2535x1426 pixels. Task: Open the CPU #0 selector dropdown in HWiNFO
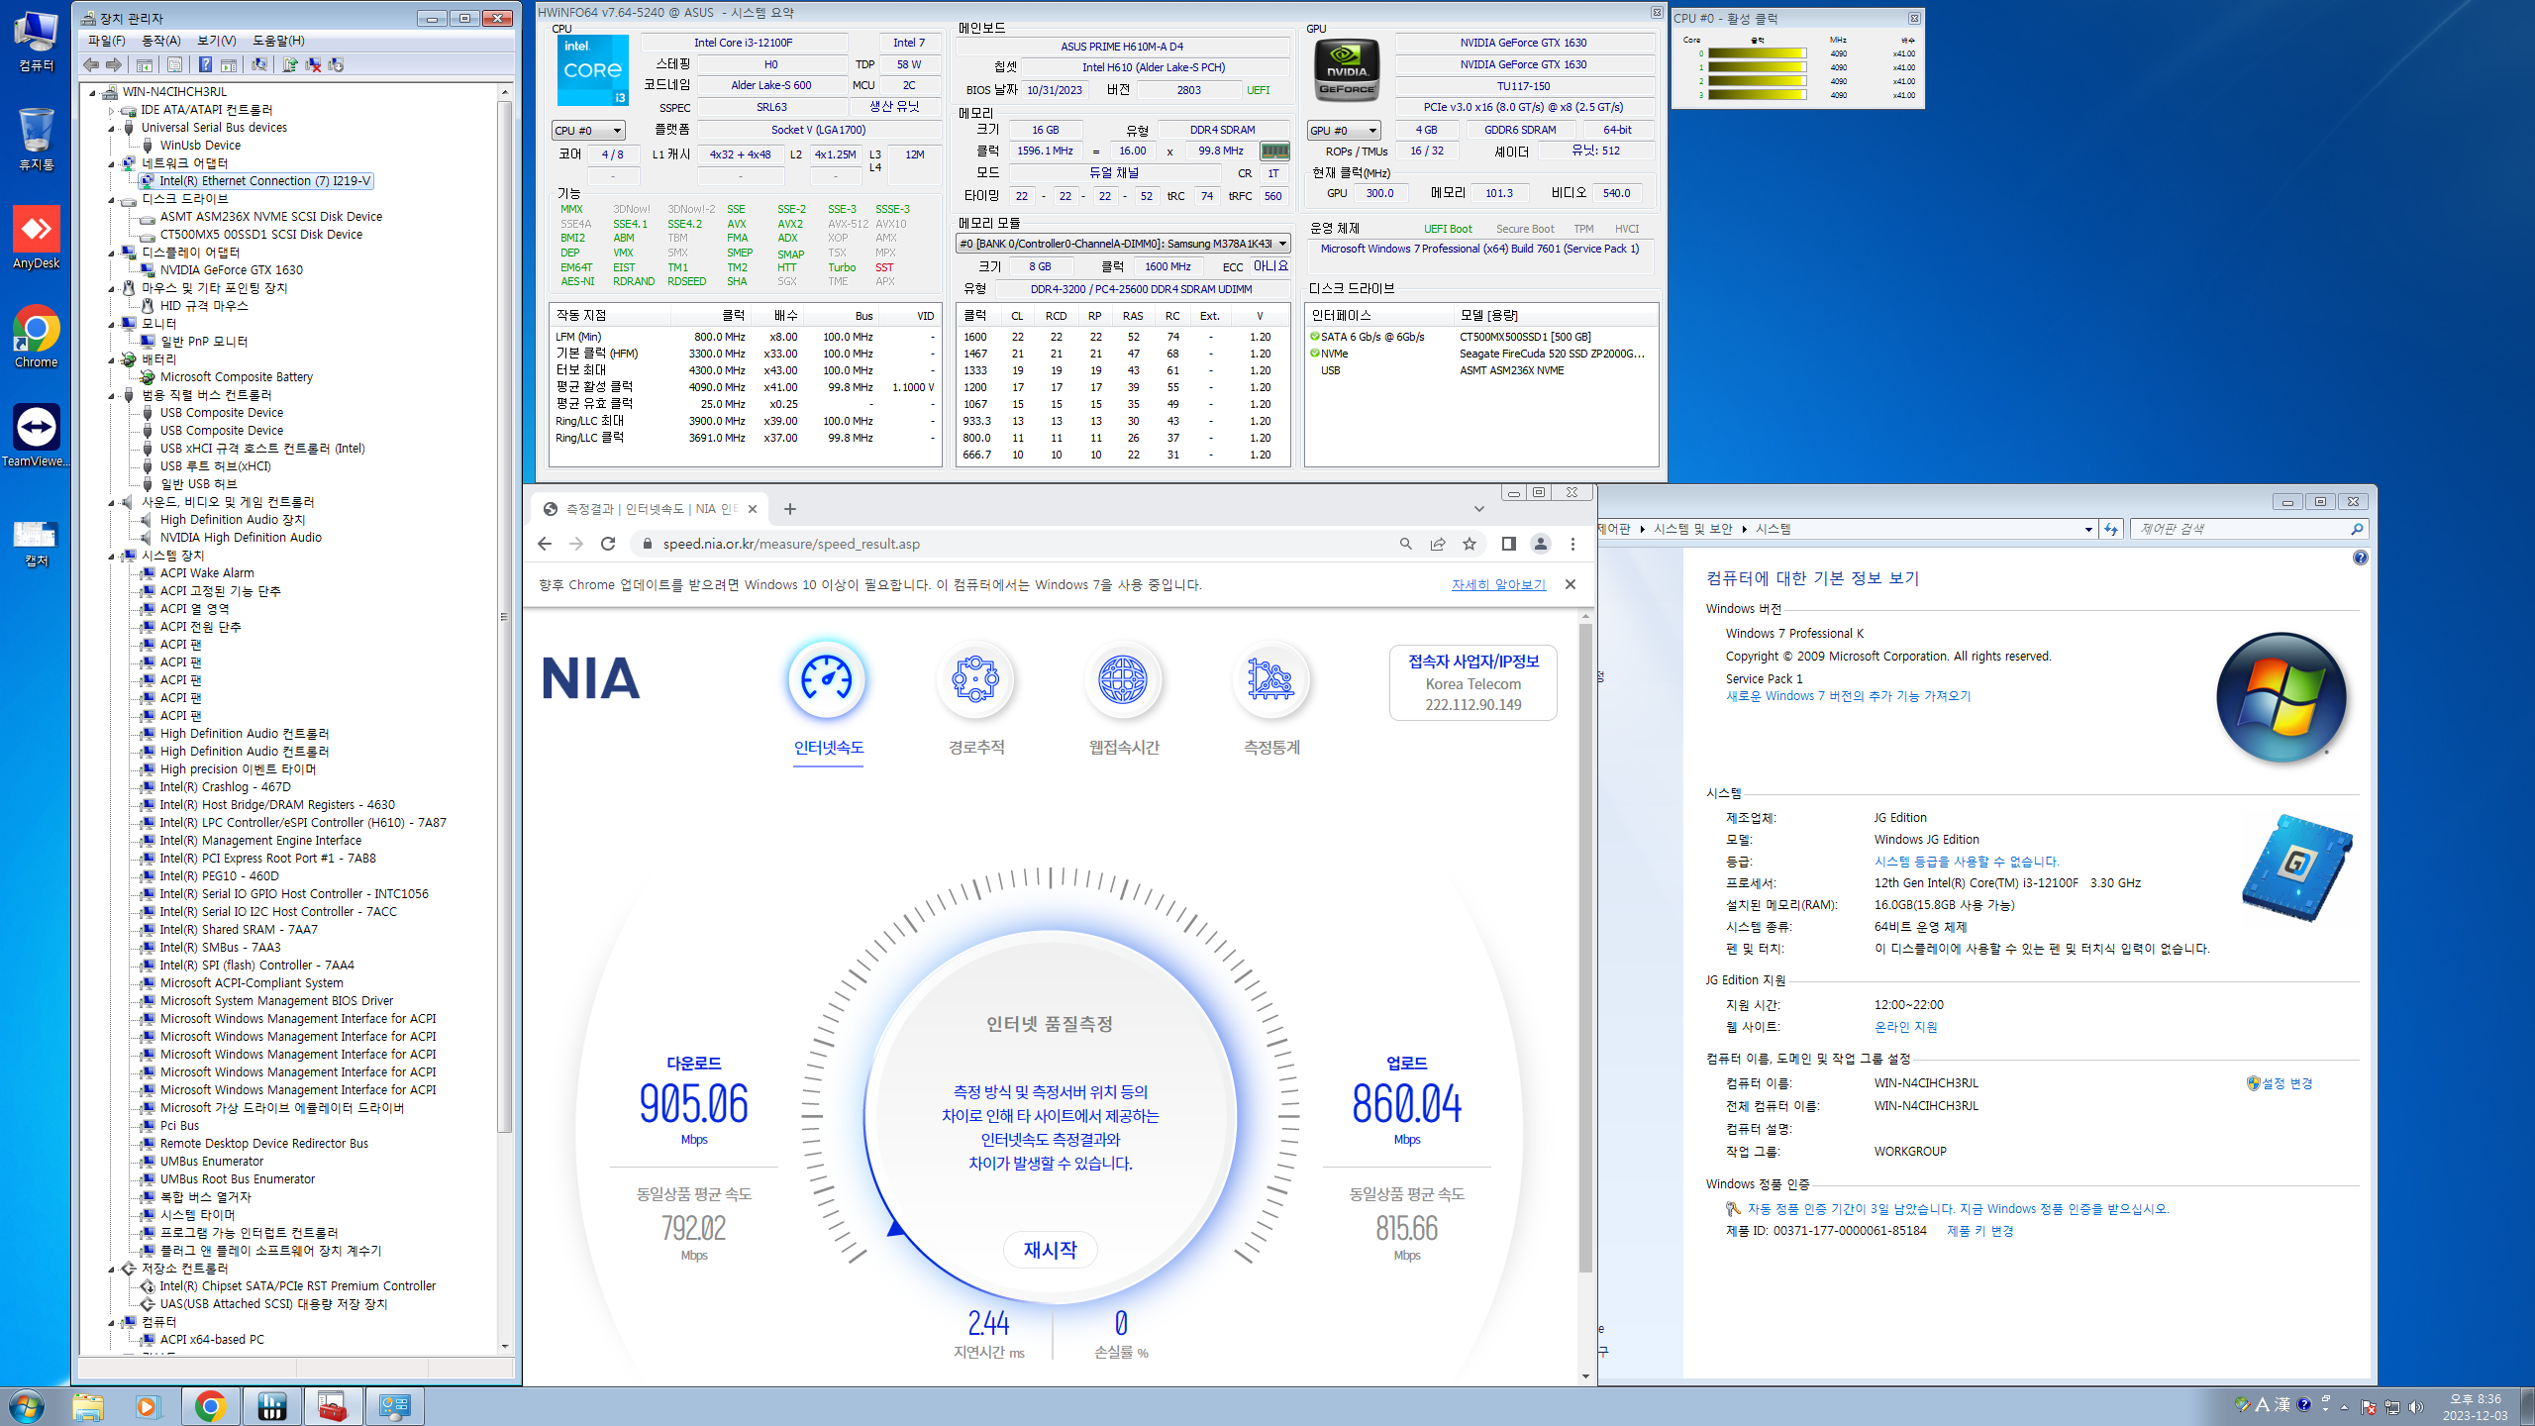point(589,131)
